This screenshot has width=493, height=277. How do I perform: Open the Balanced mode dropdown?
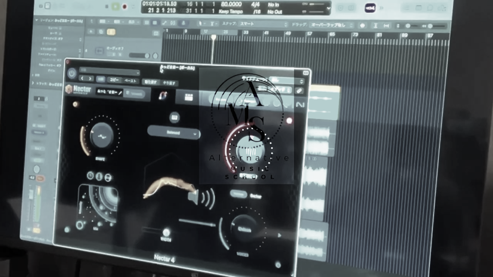pyautogui.click(x=174, y=133)
